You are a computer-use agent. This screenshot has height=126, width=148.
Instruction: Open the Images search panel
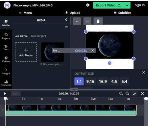[6, 71]
